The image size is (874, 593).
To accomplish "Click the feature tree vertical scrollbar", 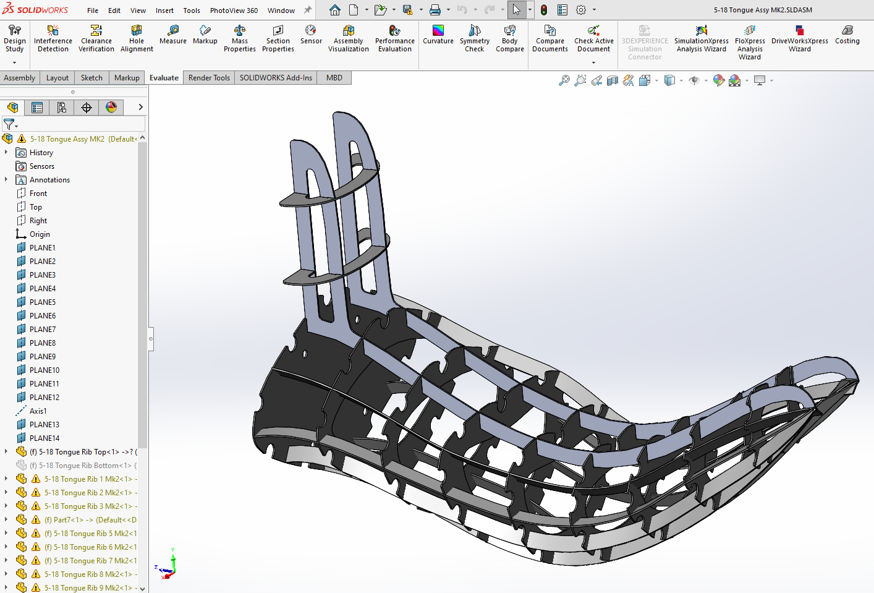I will [143, 294].
